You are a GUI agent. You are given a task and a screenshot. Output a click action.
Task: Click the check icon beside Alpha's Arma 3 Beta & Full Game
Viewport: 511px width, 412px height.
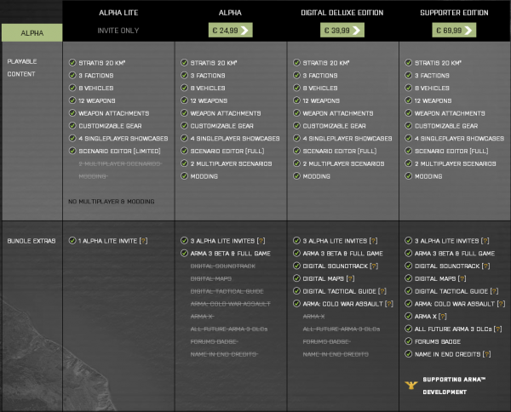pyautogui.click(x=185, y=253)
